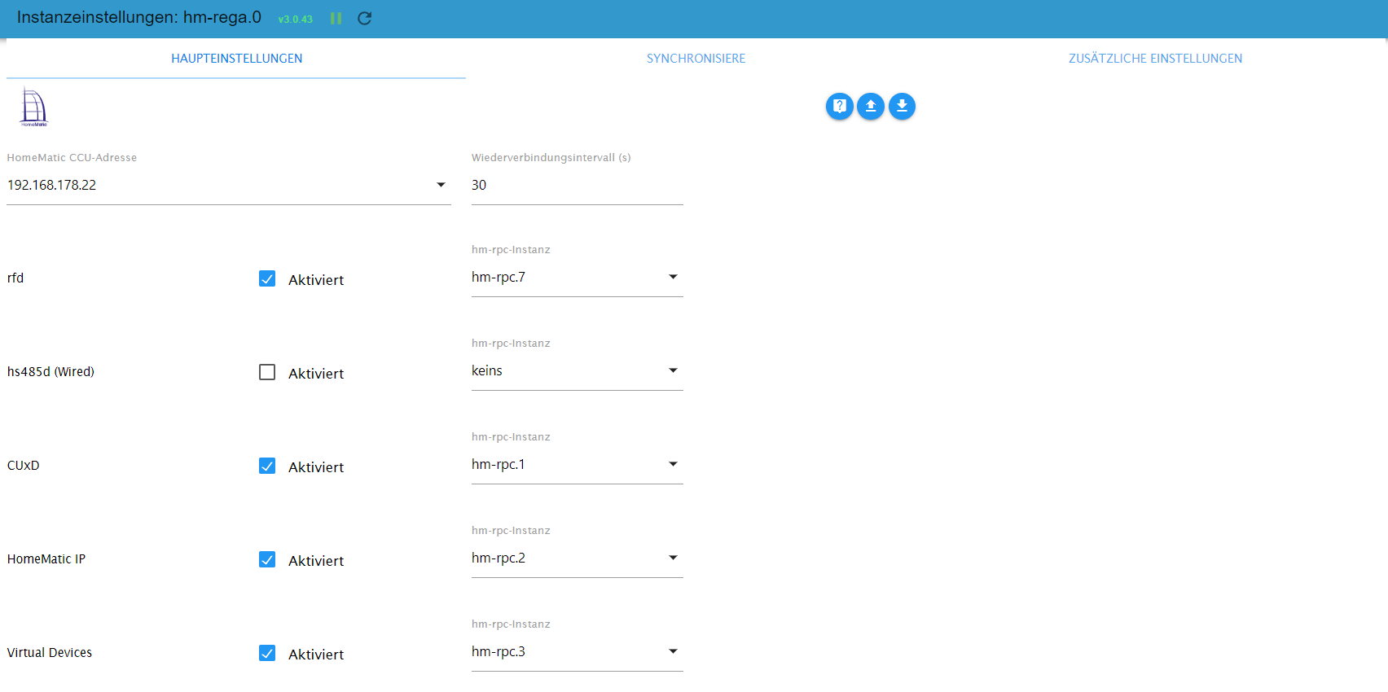This screenshot has height=692, width=1388.
Task: Click the title Instanzeinstellungen: hm-rega.0
Action: click(139, 17)
